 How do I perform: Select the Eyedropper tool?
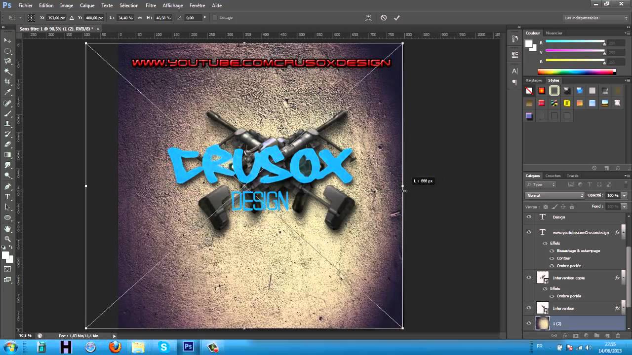(7, 92)
